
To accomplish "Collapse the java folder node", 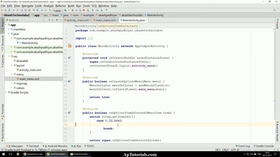I will click(x=9, y=34).
